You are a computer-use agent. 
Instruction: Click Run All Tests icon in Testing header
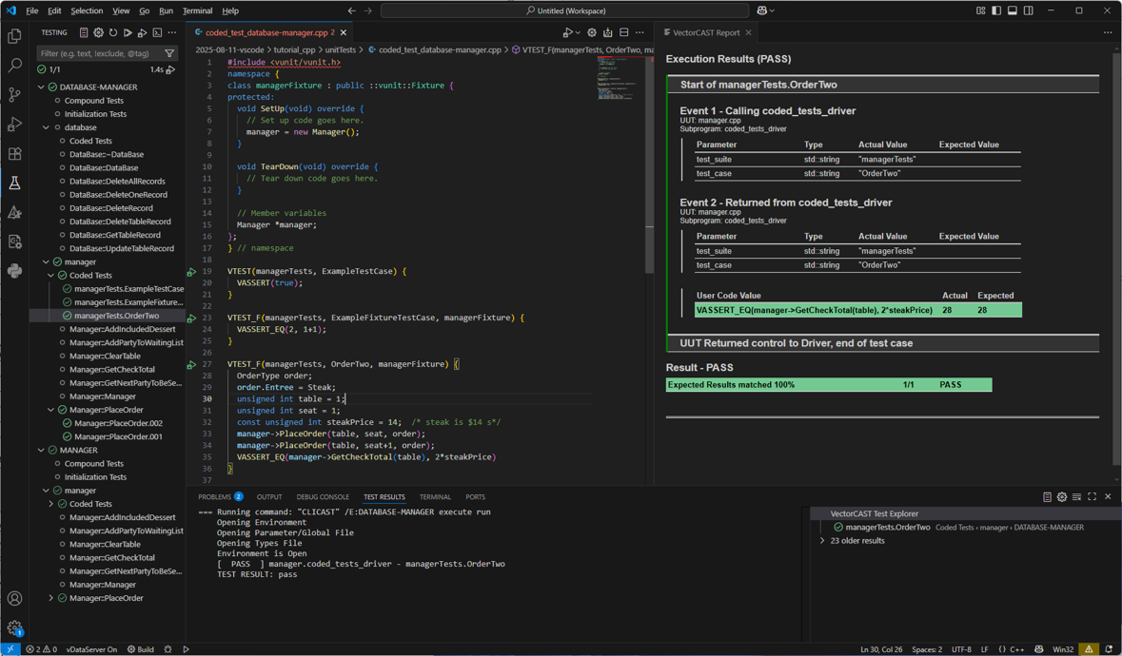coord(128,32)
